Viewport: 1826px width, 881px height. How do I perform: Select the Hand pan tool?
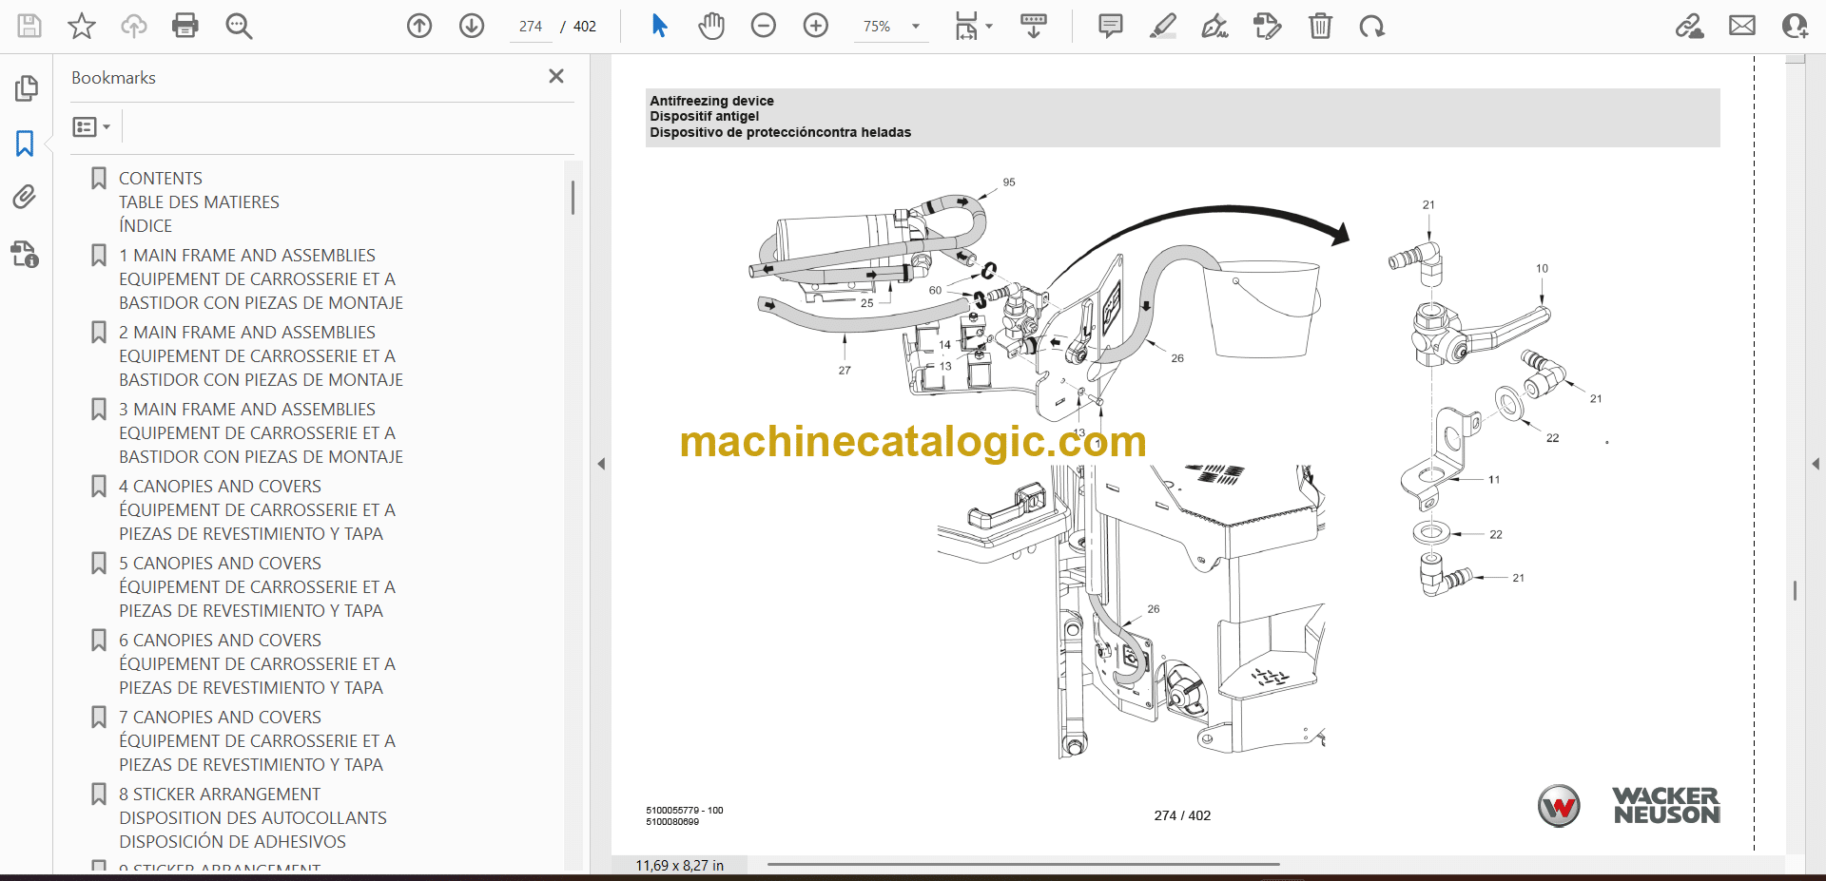[711, 26]
